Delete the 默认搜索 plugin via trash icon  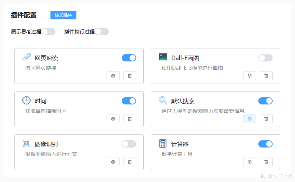coord(266,119)
